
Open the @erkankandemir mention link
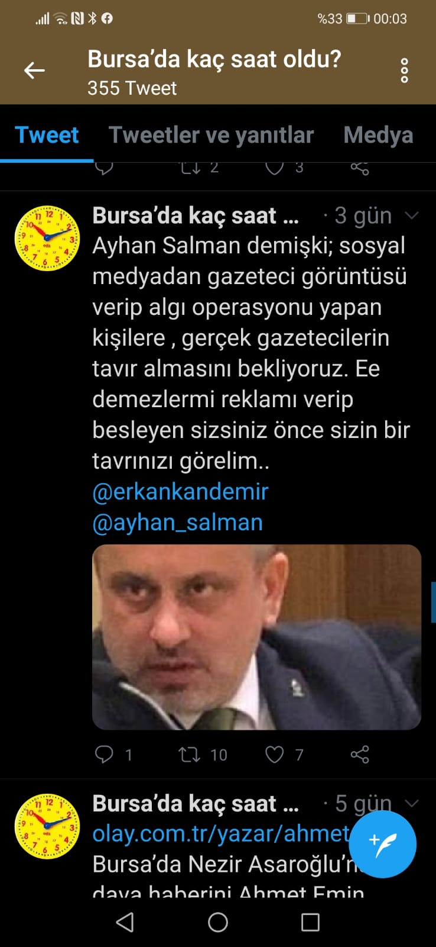[x=180, y=491]
